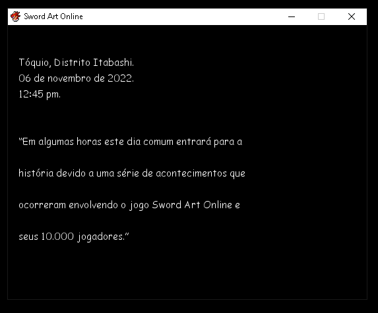378x313 pixels.
Task: Click the word 'acontecimentos' in the story text
Action: coord(191,173)
